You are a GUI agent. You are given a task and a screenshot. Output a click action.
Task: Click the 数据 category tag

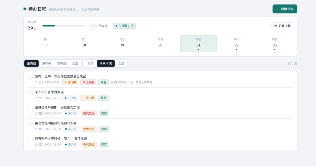coord(103,98)
